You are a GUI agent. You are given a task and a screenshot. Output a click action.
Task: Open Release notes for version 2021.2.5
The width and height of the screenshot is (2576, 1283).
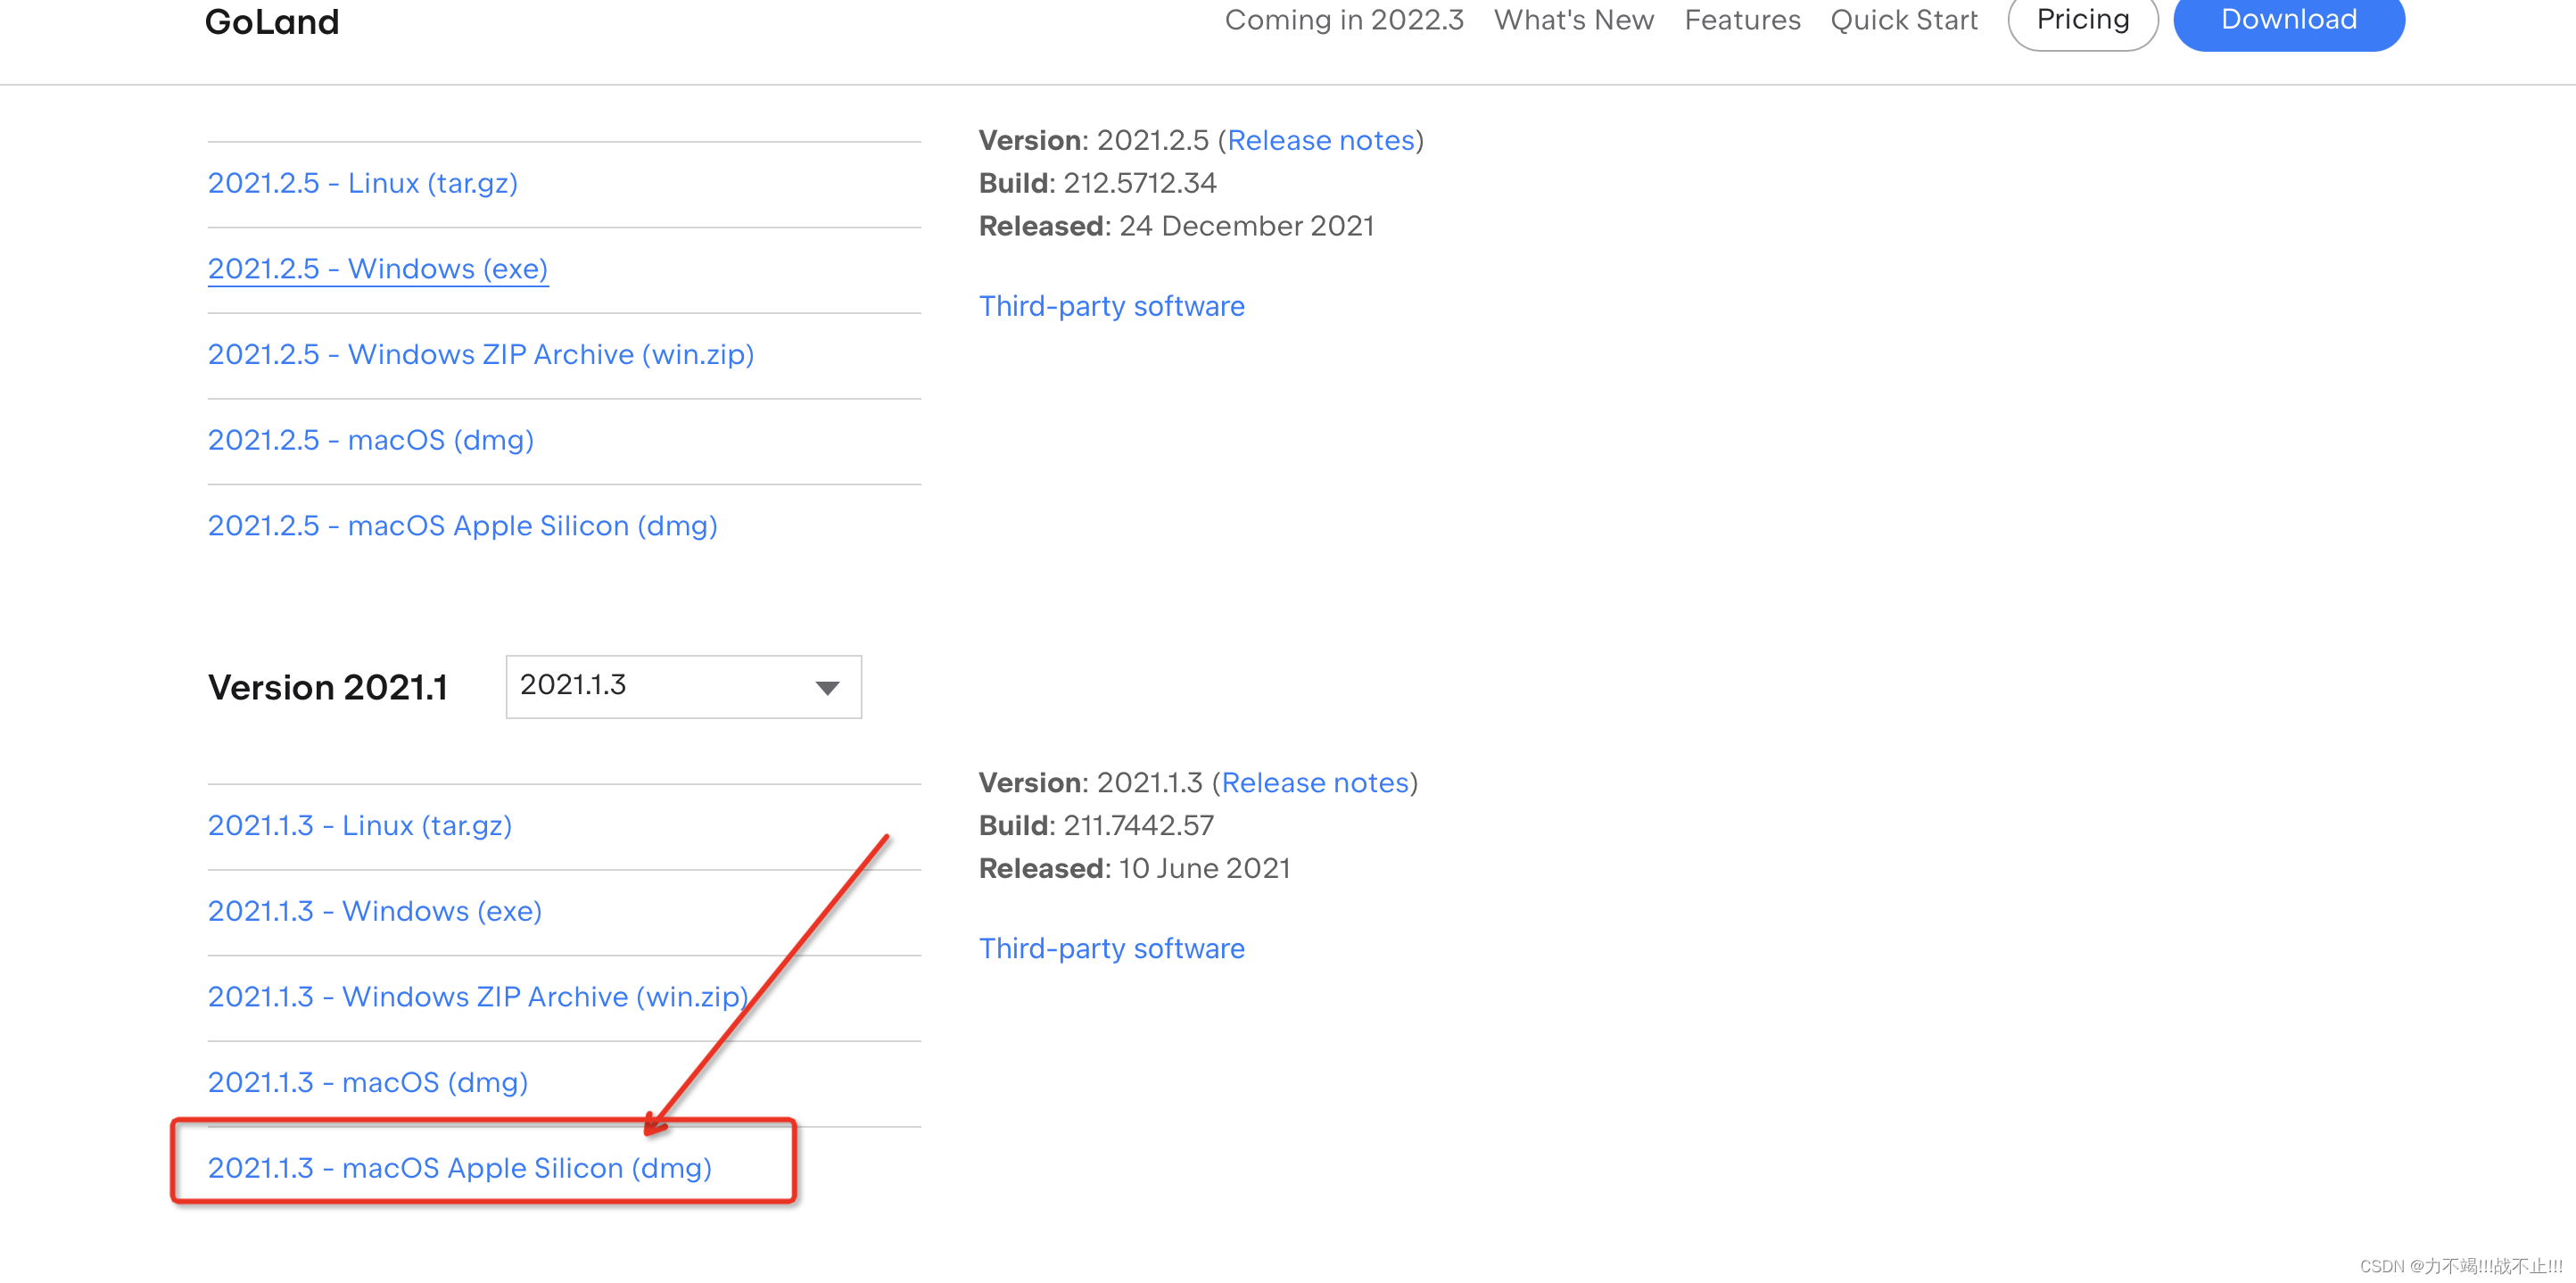[1320, 140]
